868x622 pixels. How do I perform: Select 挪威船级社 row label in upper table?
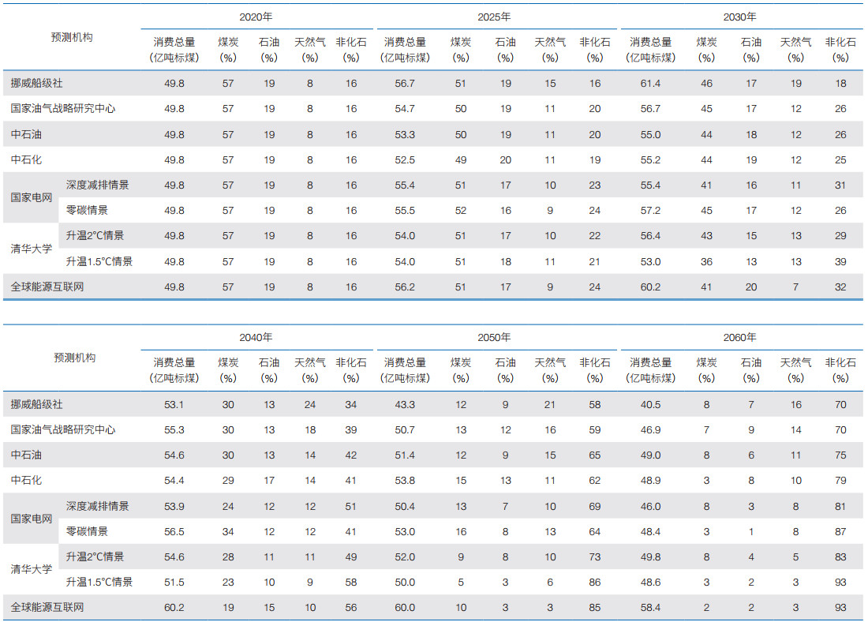tap(36, 83)
